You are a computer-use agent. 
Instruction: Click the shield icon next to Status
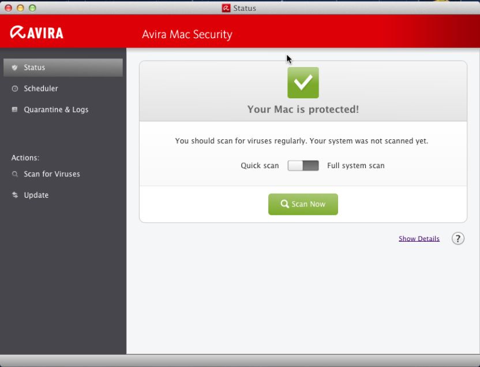pos(14,68)
